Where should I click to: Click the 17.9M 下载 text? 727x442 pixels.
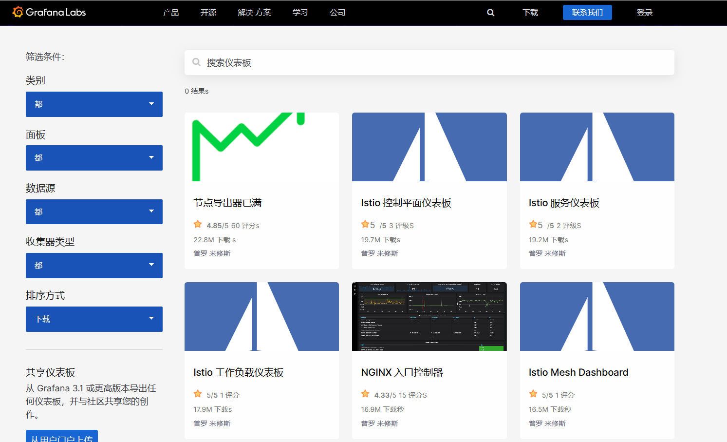click(212, 409)
